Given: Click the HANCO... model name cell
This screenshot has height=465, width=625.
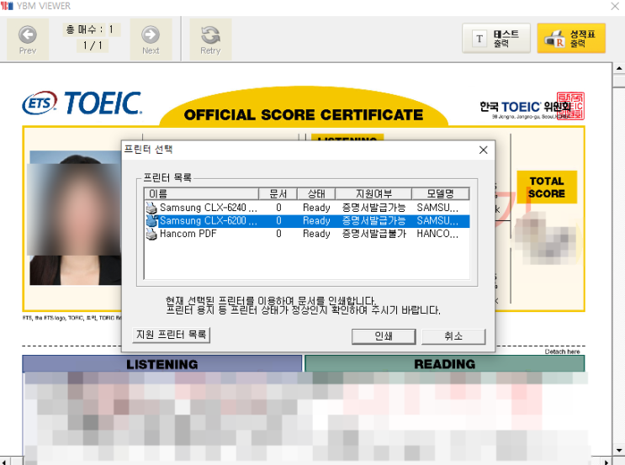Looking at the screenshot, I should (437, 234).
